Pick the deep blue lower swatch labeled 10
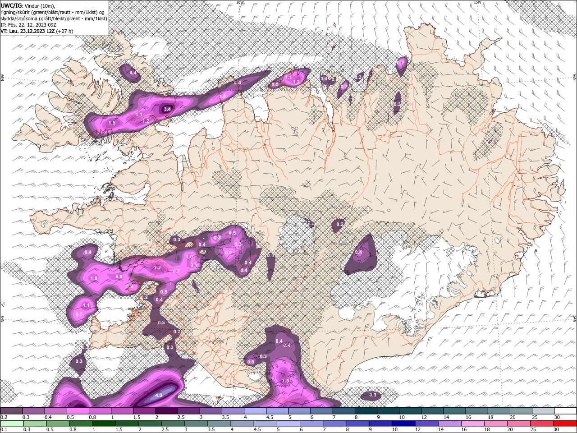Image resolution: width=577 pixels, height=433 pixels. click(403, 424)
